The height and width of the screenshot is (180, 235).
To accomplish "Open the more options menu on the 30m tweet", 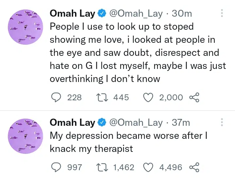I will 222,13.
